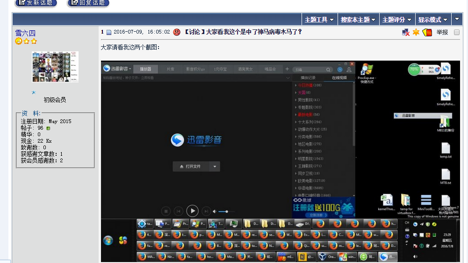Click the plus icon after 唯品会 tab
The height and width of the screenshot is (263, 468).
point(287,69)
